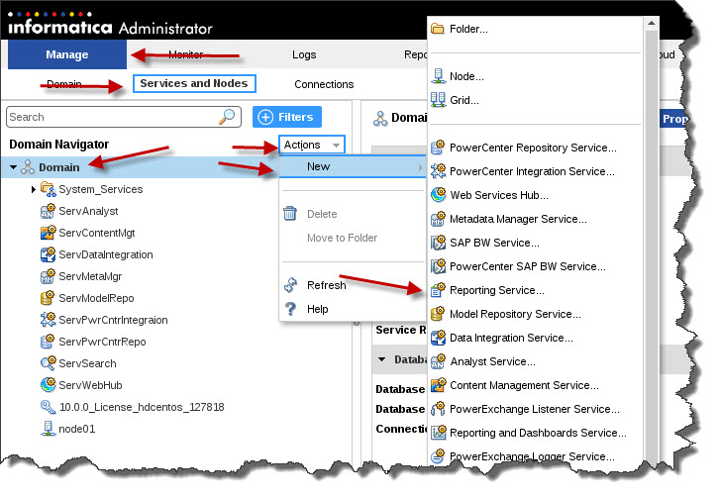Switch to the Manage tab
The height and width of the screenshot is (498, 720).
[67, 54]
